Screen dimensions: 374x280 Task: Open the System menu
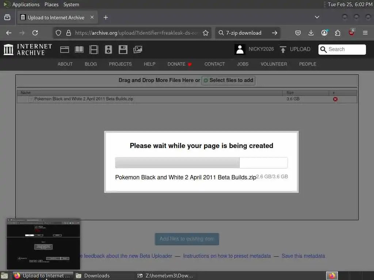(71, 4)
